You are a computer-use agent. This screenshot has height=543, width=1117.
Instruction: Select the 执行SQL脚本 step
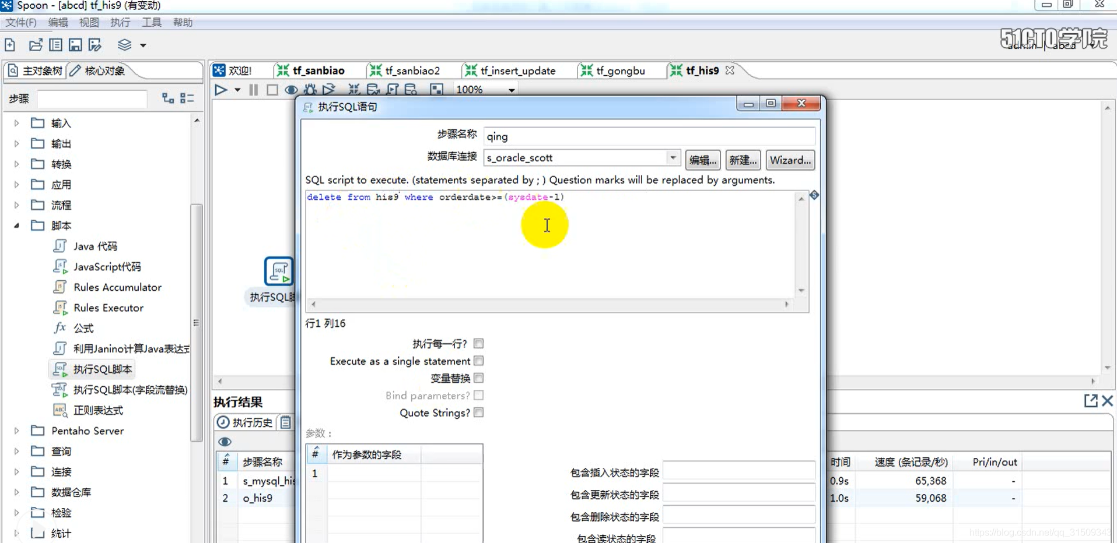pos(92,369)
